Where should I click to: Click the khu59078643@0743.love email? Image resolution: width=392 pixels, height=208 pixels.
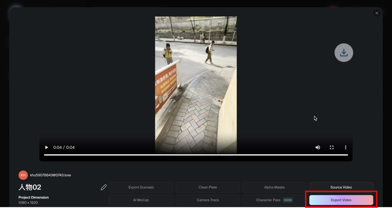tap(51, 175)
